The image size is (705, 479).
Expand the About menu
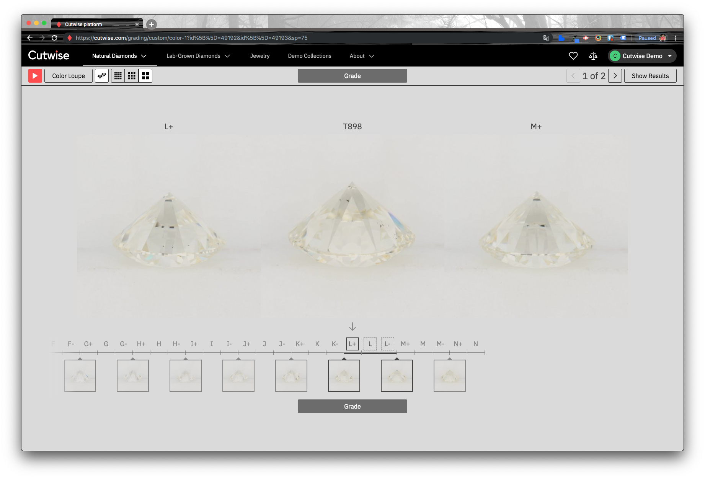tap(362, 56)
